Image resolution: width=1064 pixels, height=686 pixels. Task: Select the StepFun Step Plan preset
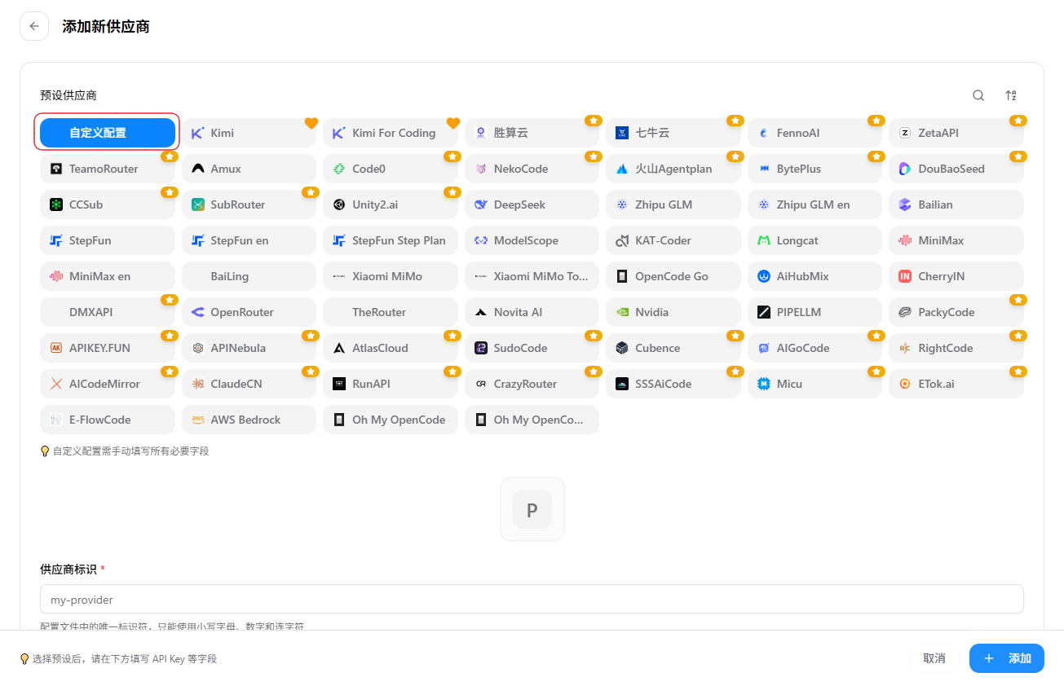click(391, 240)
